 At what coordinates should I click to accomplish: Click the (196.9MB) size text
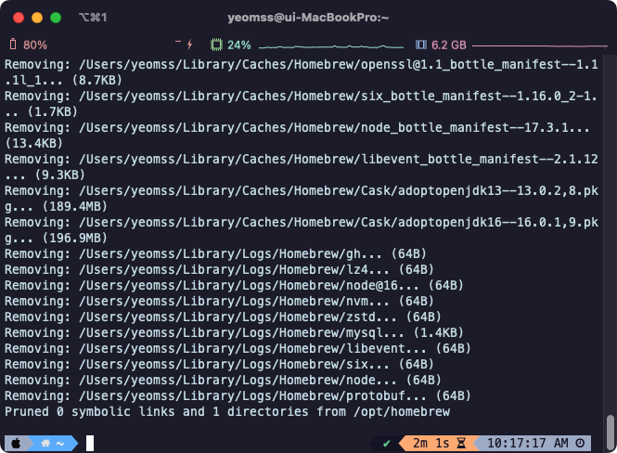[x=75, y=238]
